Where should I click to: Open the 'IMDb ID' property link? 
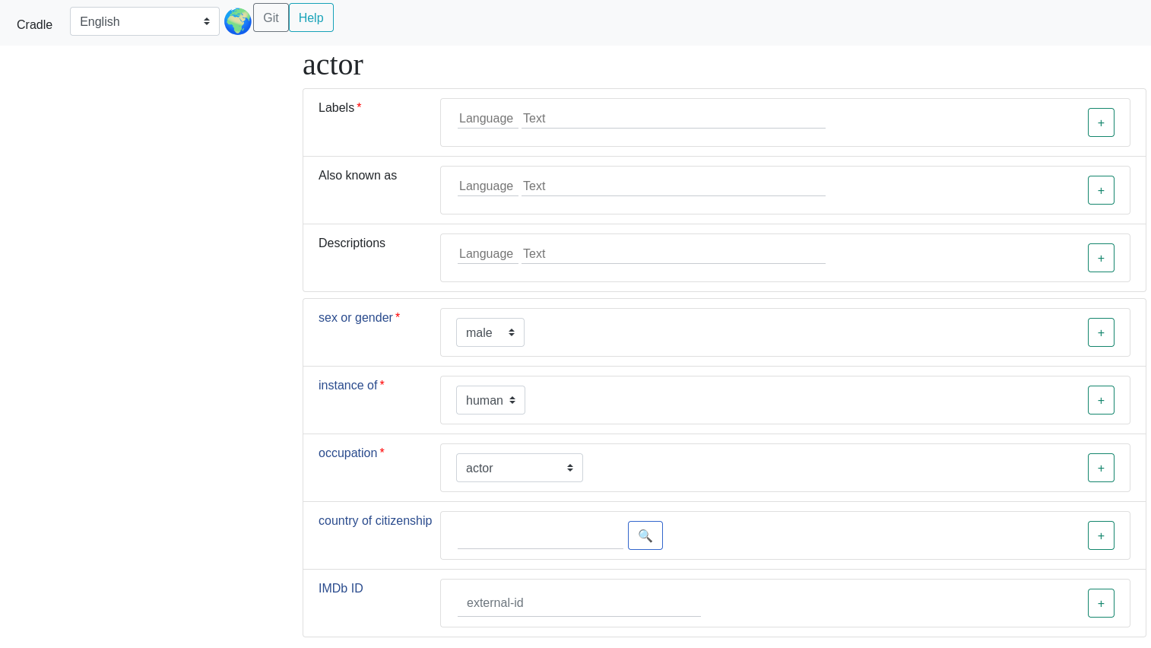tap(341, 588)
